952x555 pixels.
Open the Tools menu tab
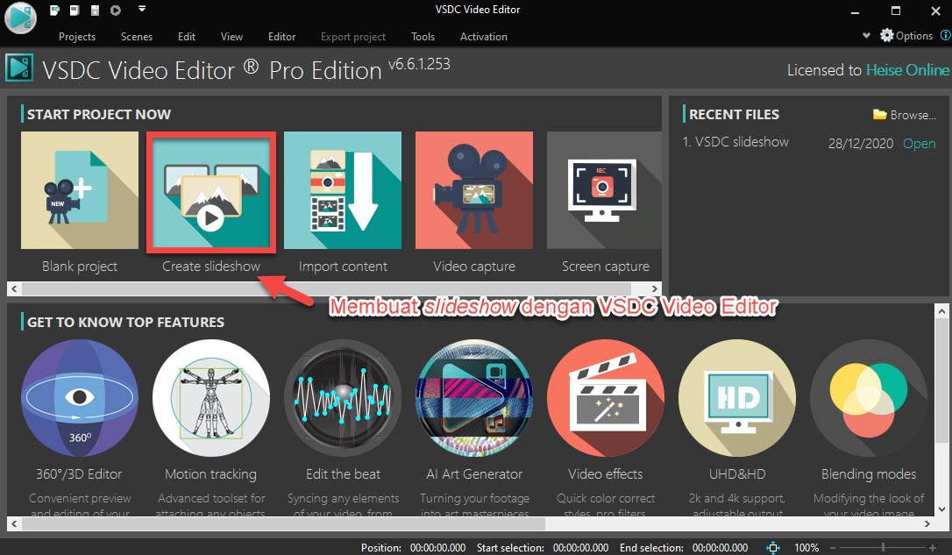[x=423, y=37]
